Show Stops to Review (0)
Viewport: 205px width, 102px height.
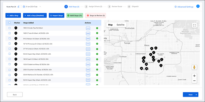pyautogui.click(x=96, y=15)
